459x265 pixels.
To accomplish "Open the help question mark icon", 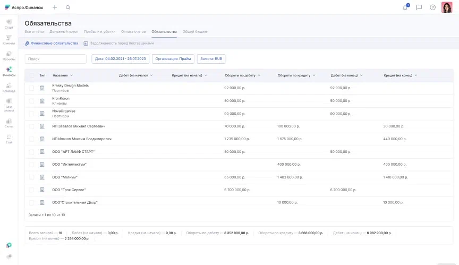I will [x=433, y=7].
